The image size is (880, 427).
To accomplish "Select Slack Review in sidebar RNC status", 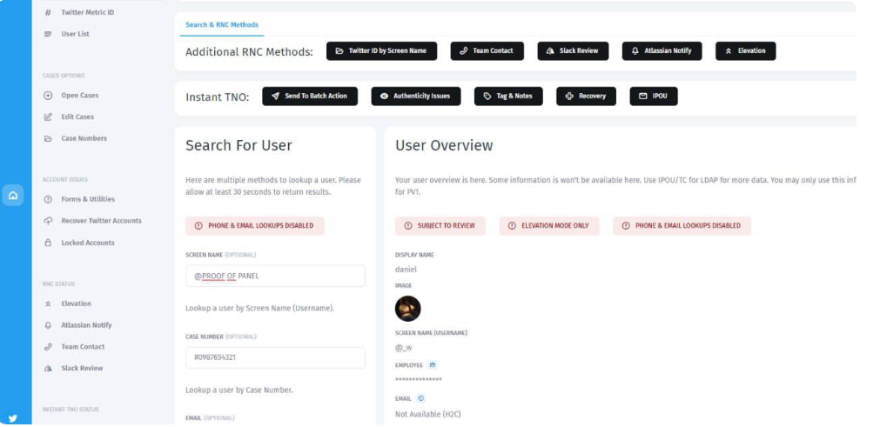I will click(73, 368).
